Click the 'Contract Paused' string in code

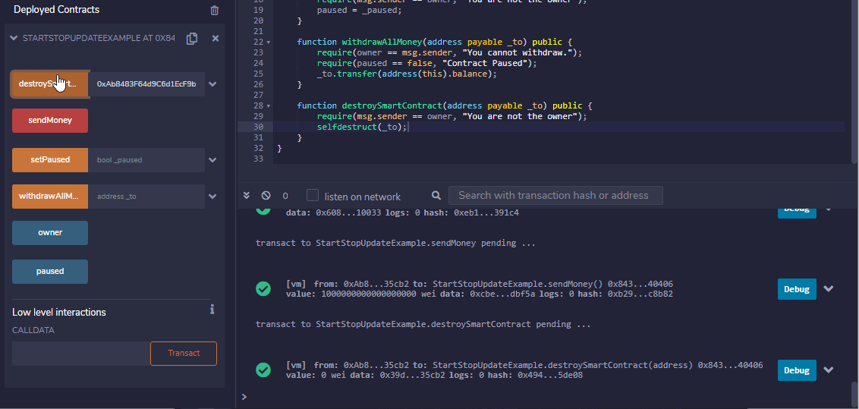tap(487, 64)
